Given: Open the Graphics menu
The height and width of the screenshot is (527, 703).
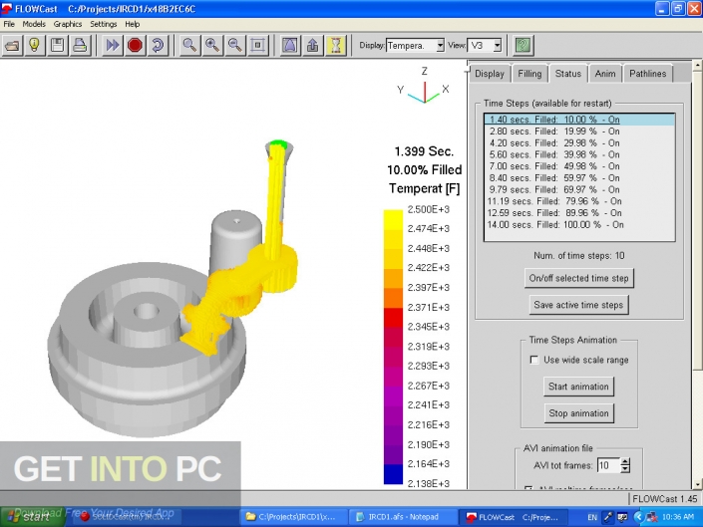Looking at the screenshot, I should (x=68, y=23).
